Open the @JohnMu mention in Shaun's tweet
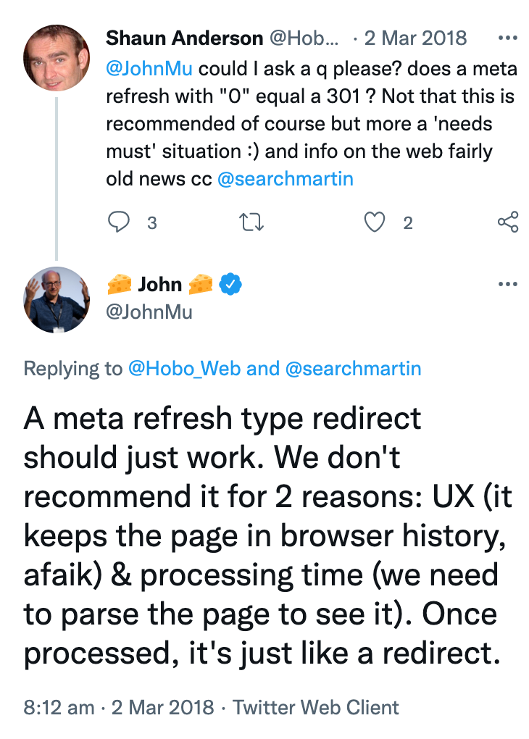 coord(149,69)
